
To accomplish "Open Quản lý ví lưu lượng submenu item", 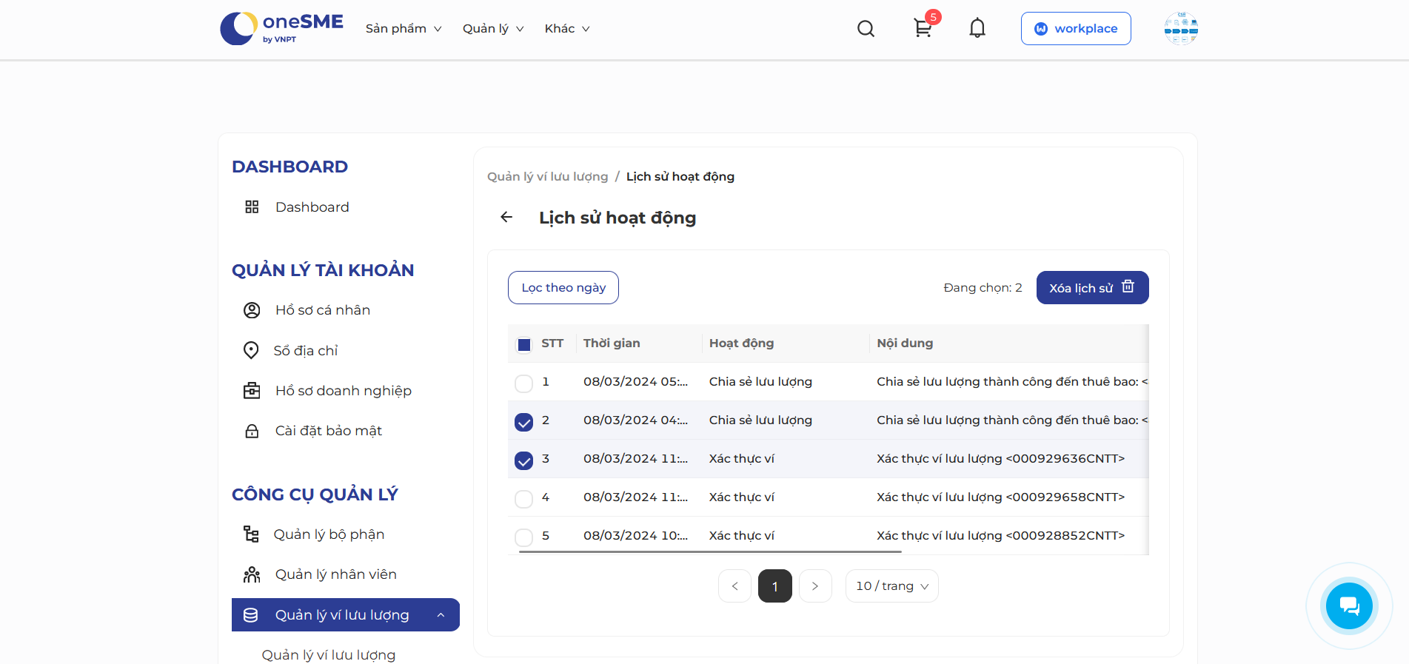I will pyautogui.click(x=328, y=655).
